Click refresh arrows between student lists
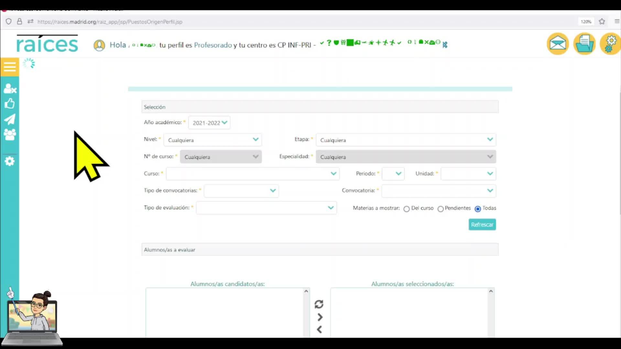 click(x=319, y=304)
